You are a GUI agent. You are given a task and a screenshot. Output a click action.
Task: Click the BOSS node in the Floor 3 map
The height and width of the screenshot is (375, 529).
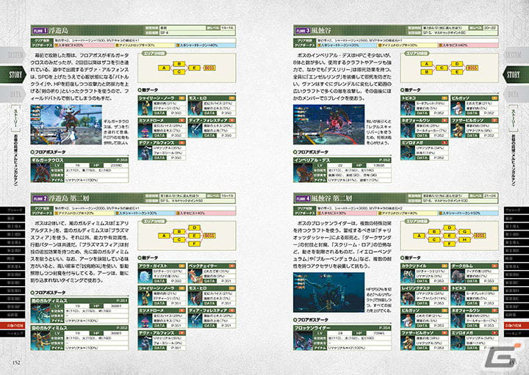pyautogui.click(x=472, y=68)
